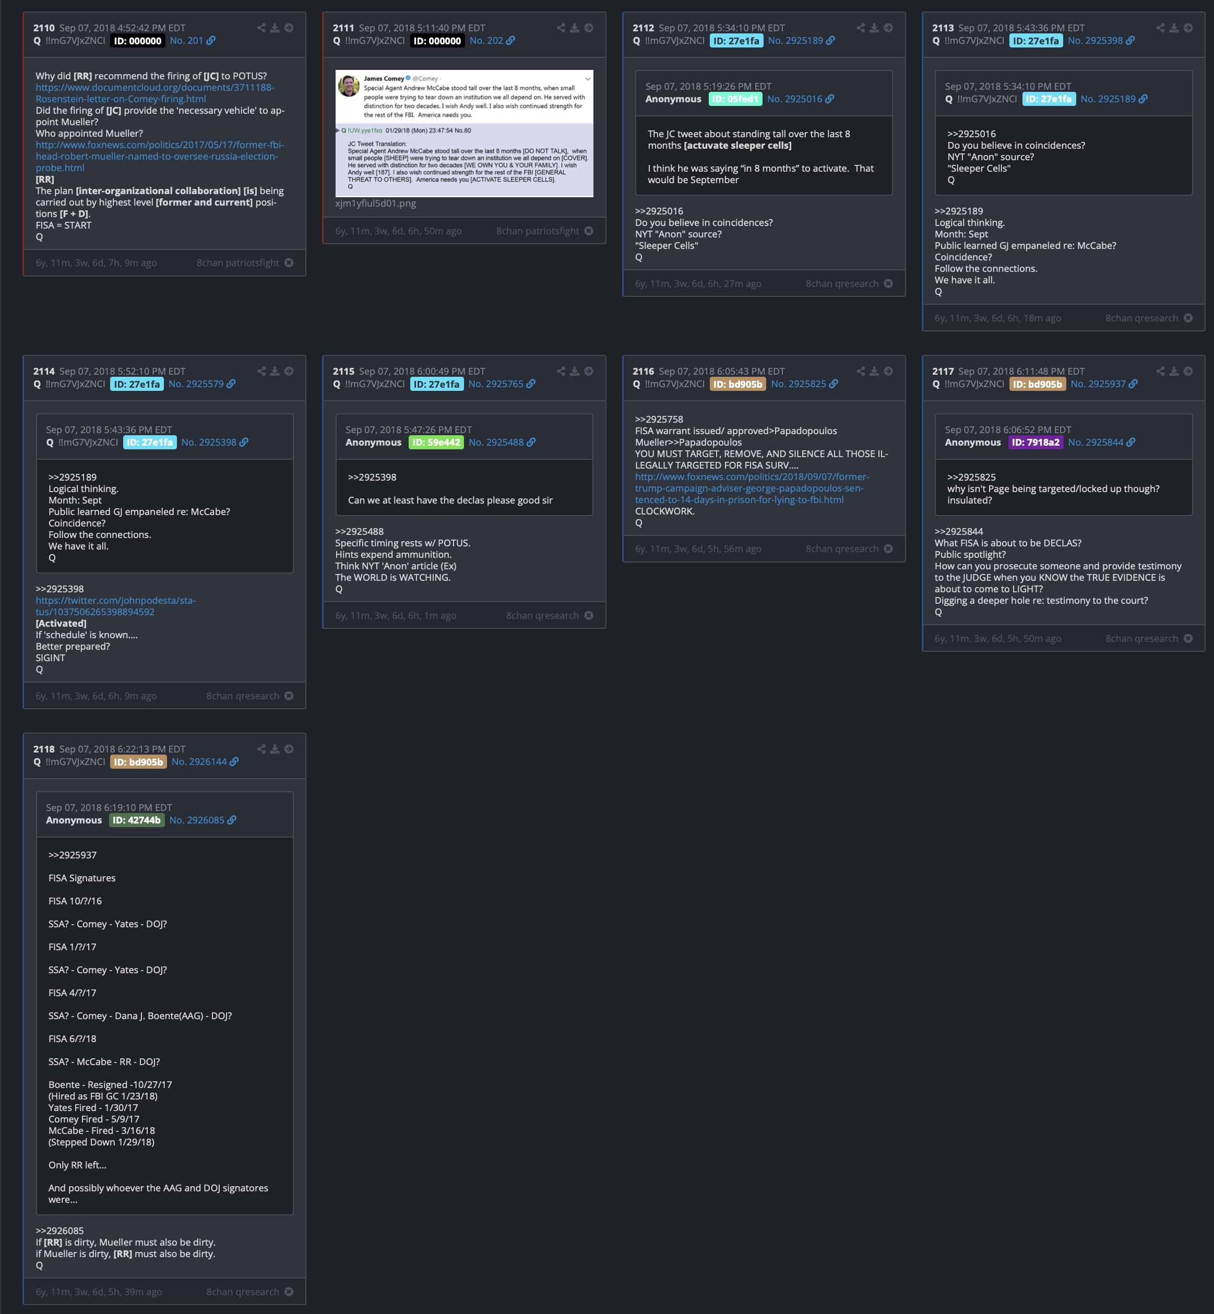The width and height of the screenshot is (1214, 1314).
Task: Download post 2115 using its download icon
Action: pos(575,372)
